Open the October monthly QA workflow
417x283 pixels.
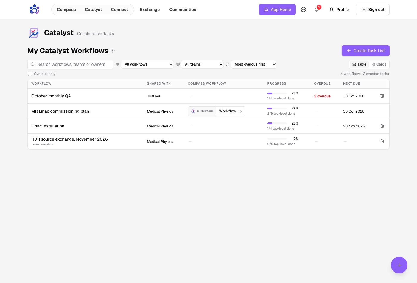pyautogui.click(x=51, y=96)
